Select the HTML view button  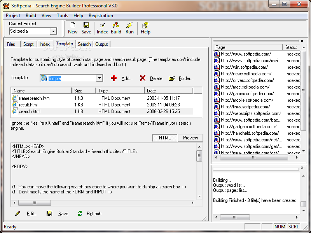[164, 138]
